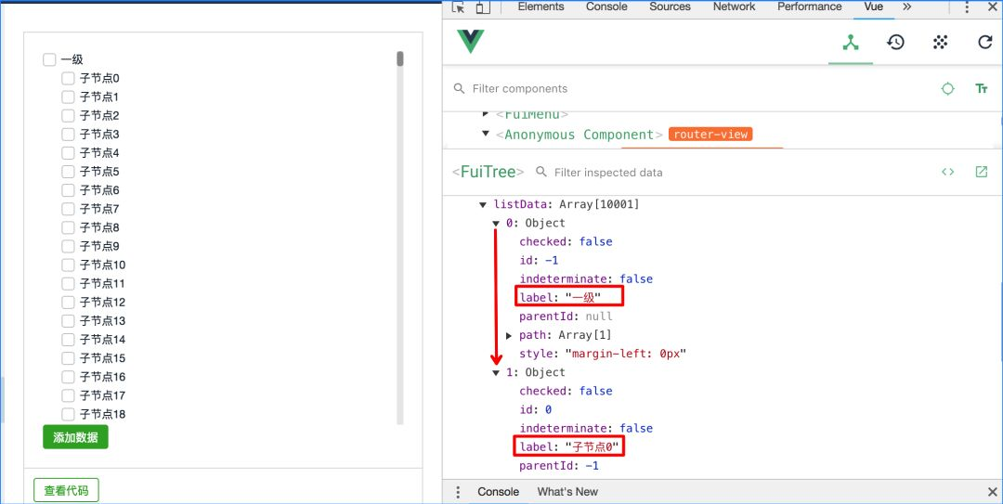Open the Vue components tree view

pos(850,43)
